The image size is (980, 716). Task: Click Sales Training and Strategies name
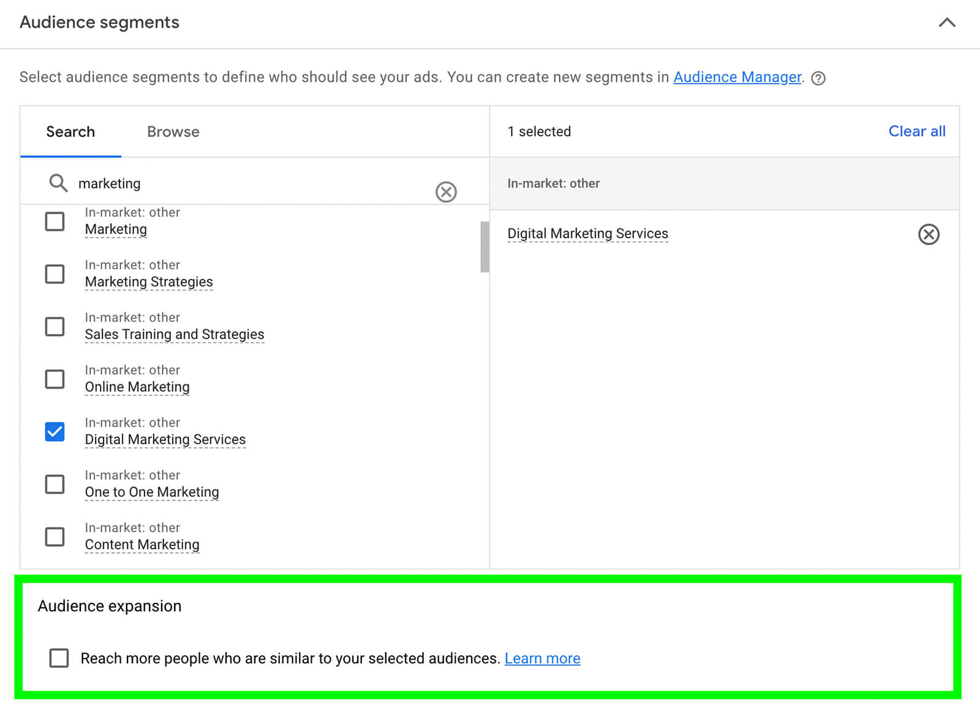coord(175,335)
